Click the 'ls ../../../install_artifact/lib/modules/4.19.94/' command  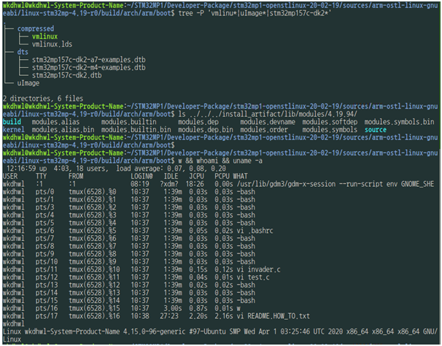click(x=268, y=114)
